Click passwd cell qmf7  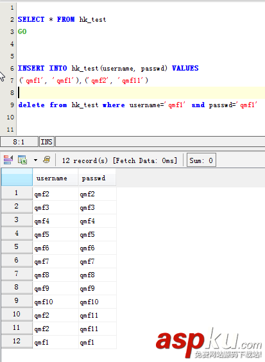[97, 261]
